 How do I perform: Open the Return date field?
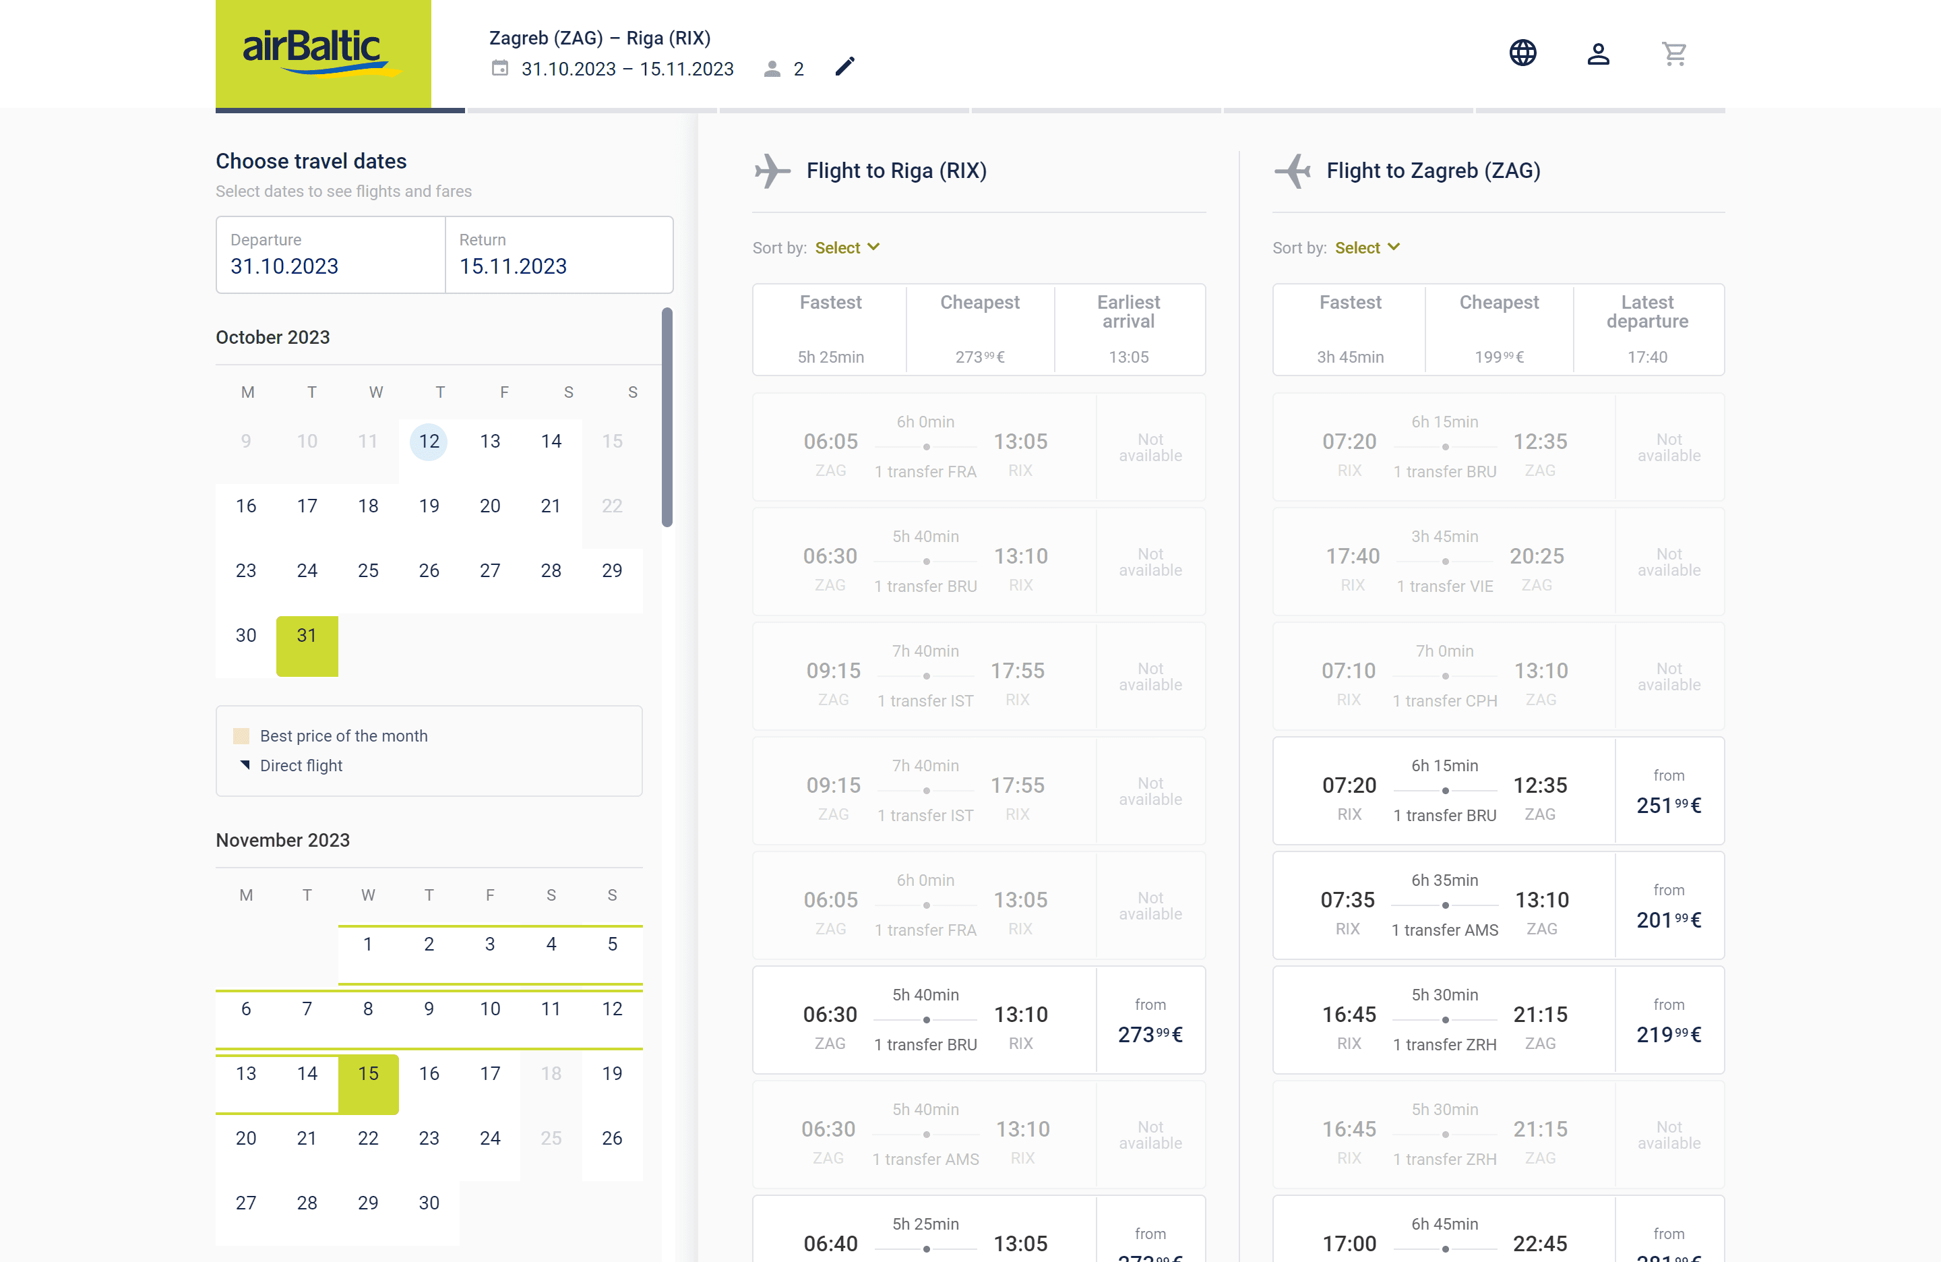559,255
